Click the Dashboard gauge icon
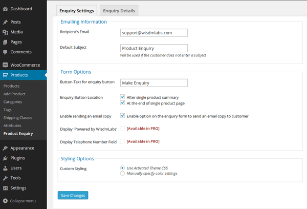Screen dimensions: 307x209 5,9
